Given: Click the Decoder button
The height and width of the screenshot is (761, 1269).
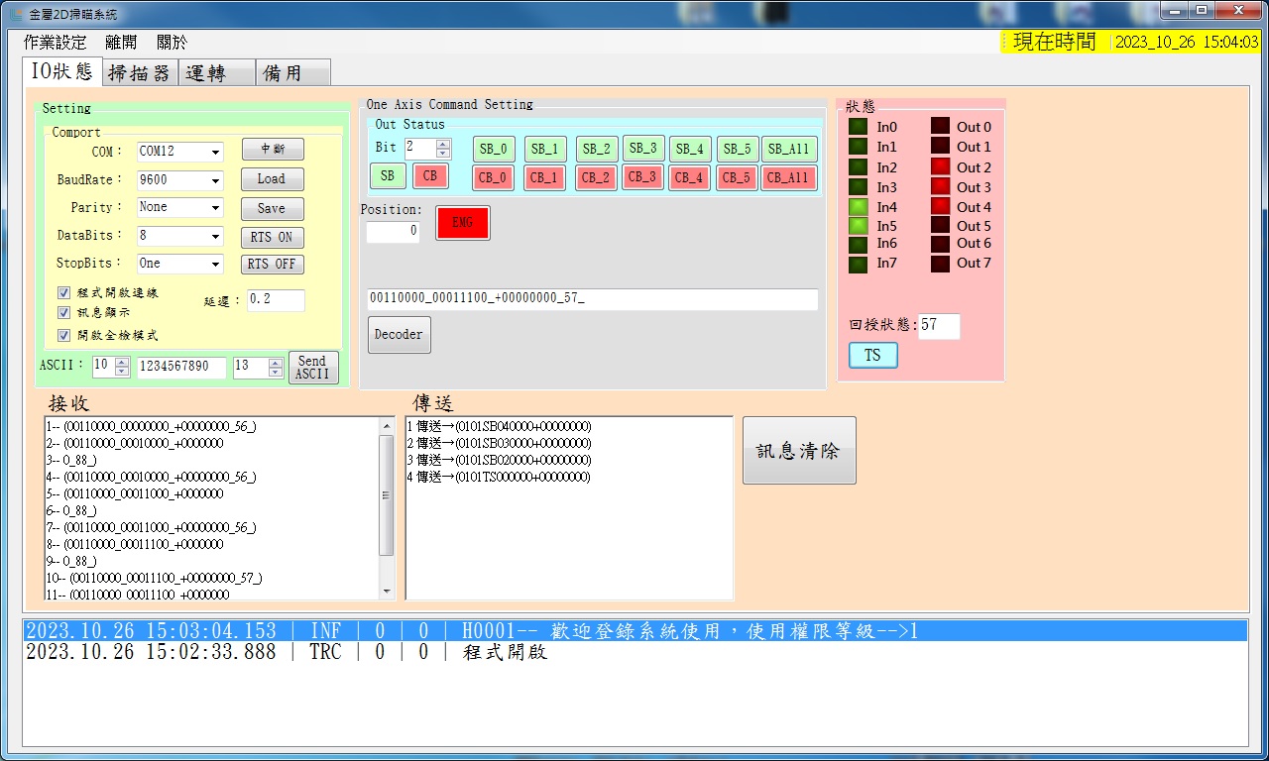Looking at the screenshot, I should coord(399,335).
